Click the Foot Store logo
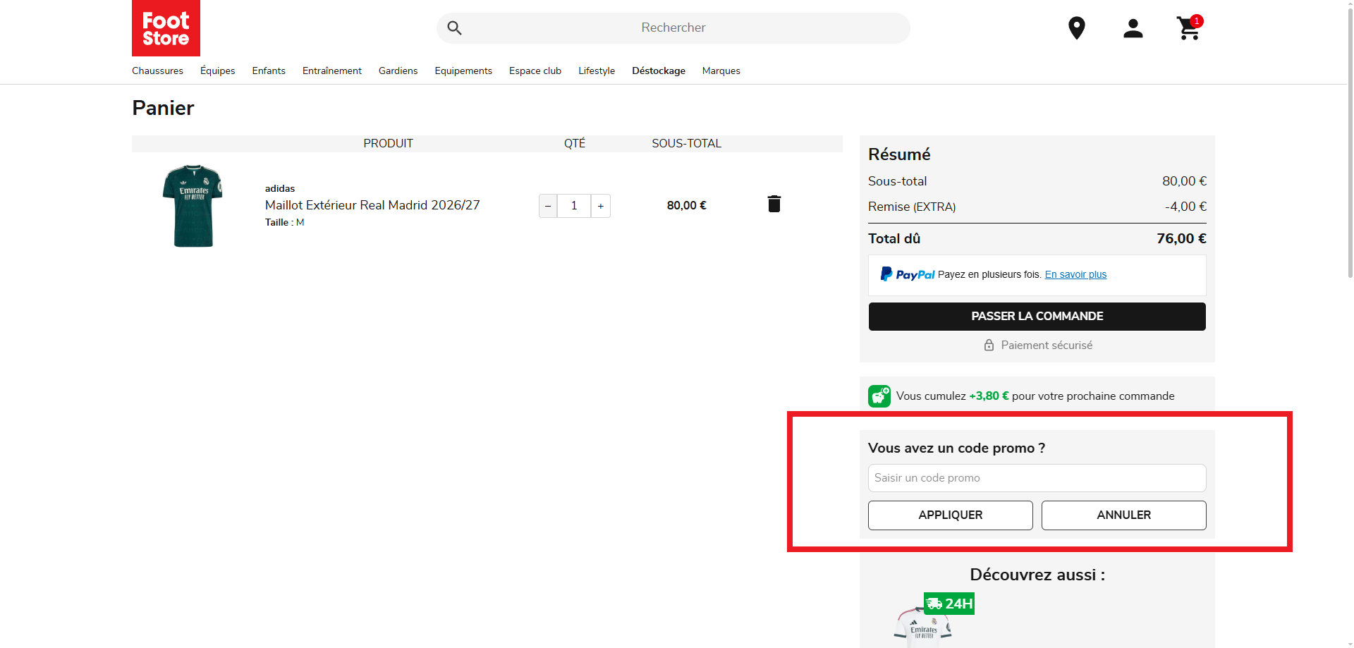 click(166, 28)
